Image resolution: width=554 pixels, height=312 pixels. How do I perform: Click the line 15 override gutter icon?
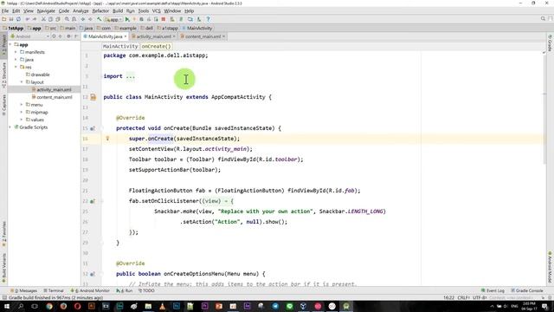tap(93, 128)
